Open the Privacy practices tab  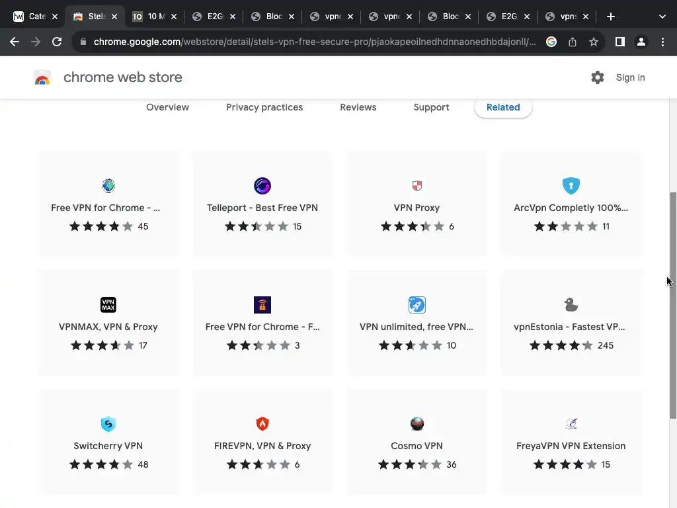click(264, 107)
